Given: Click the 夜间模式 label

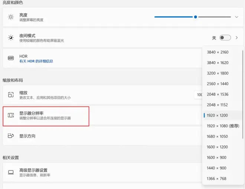Looking at the screenshot, I should coord(27,36).
